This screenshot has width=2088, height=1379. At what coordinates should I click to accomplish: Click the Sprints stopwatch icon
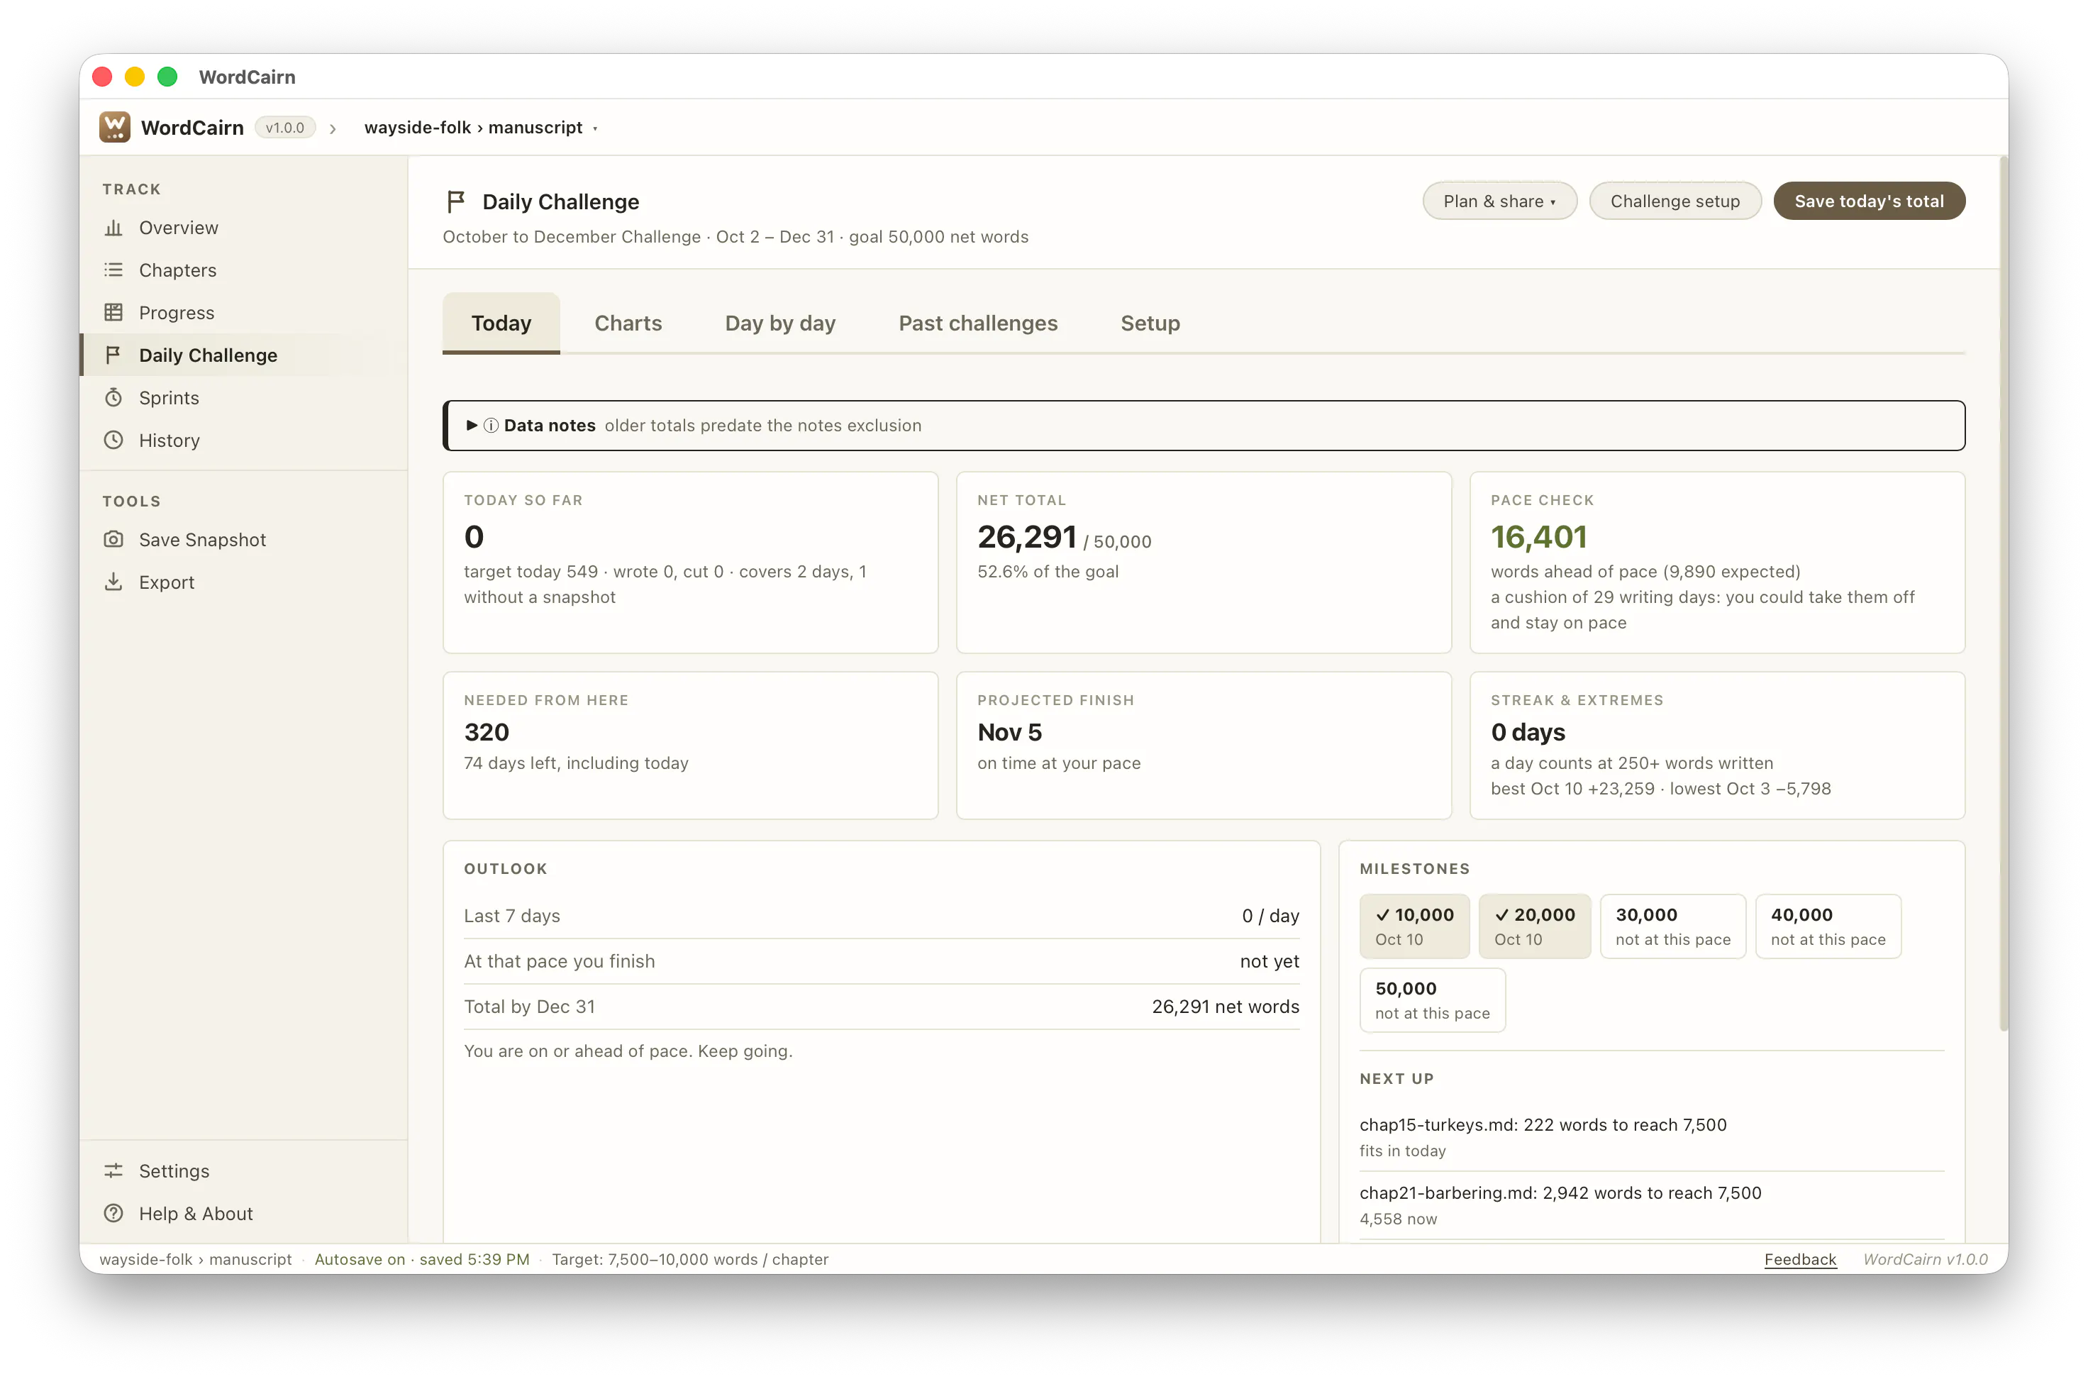pyautogui.click(x=113, y=397)
